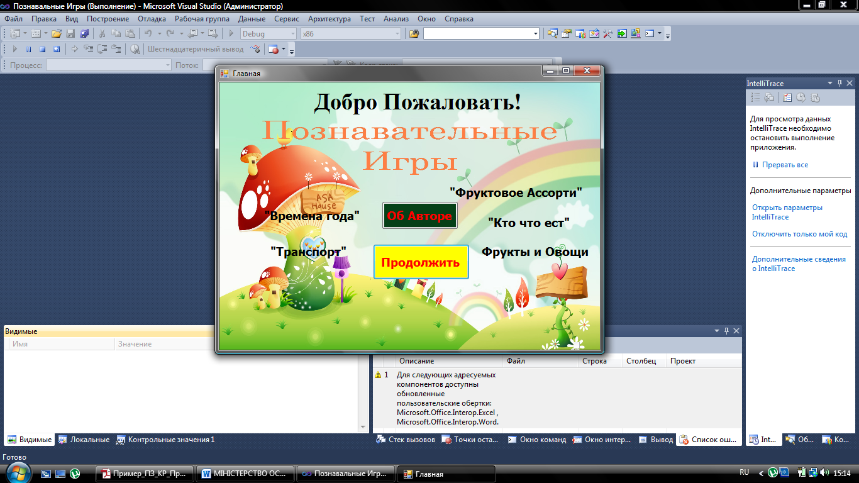Open the Построение menu
The image size is (859, 483).
(108, 19)
